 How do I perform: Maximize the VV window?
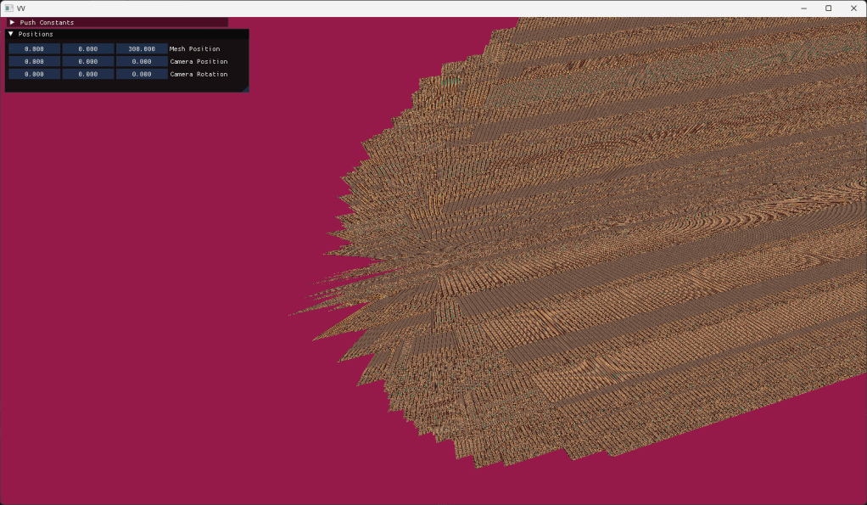pos(828,8)
